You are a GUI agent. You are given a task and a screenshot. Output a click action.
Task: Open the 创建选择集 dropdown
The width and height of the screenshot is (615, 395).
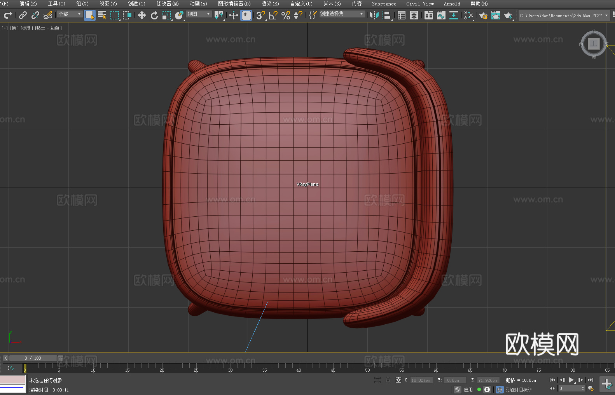click(342, 14)
